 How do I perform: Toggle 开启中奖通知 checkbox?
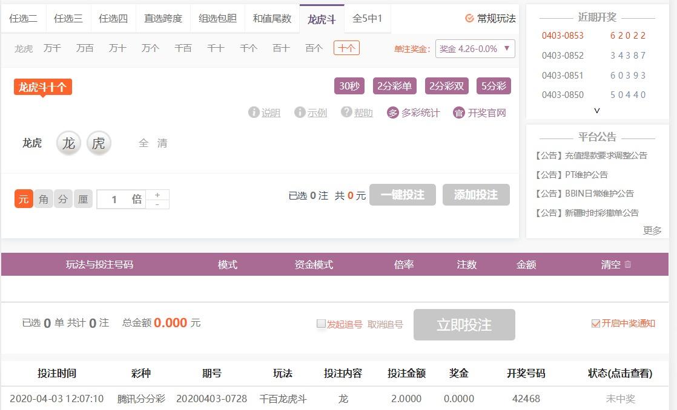[596, 324]
